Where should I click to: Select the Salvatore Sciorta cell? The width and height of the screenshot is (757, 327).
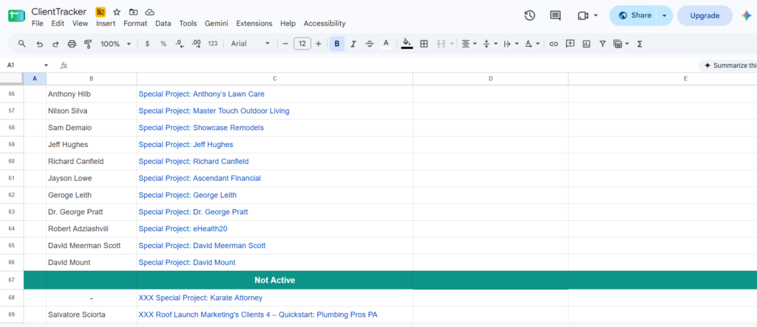pyautogui.click(x=91, y=314)
